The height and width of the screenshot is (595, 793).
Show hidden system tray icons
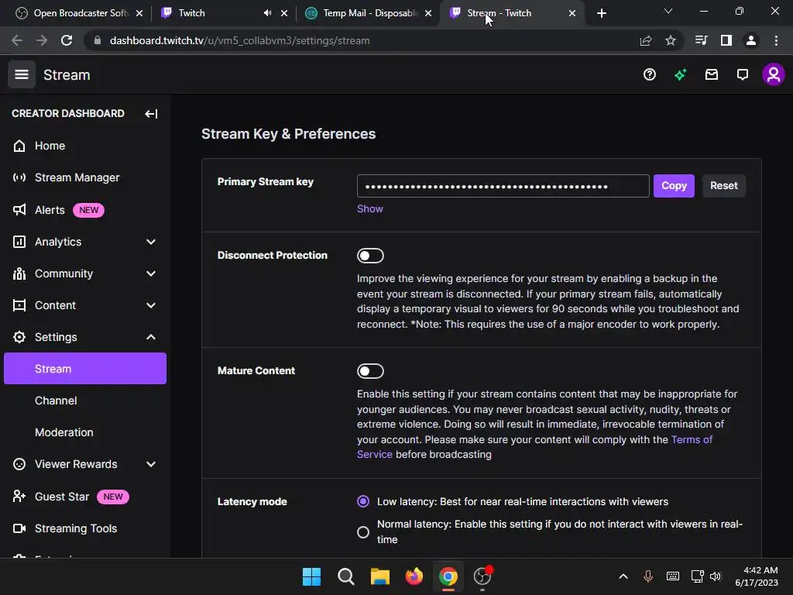[x=623, y=576]
